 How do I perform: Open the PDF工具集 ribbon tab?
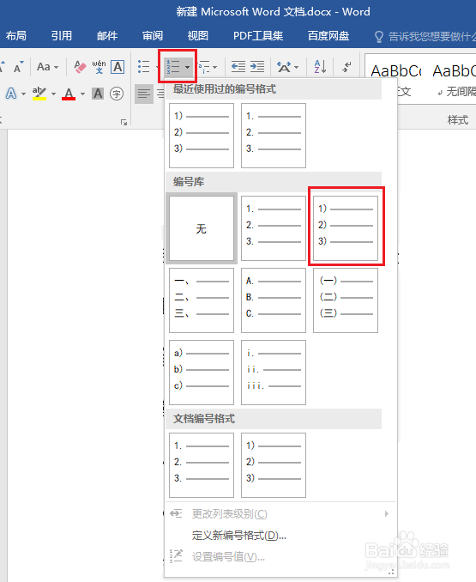tap(258, 36)
